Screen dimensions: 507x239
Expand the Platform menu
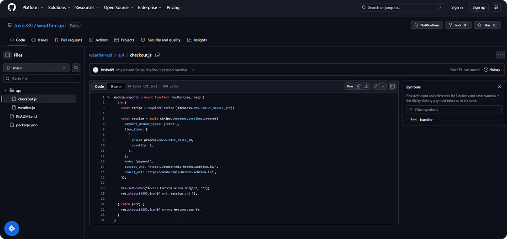click(x=32, y=7)
